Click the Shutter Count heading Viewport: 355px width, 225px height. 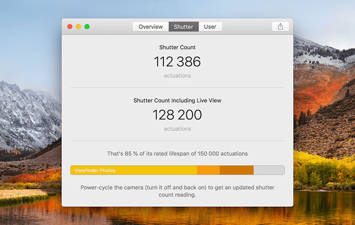[177, 47]
